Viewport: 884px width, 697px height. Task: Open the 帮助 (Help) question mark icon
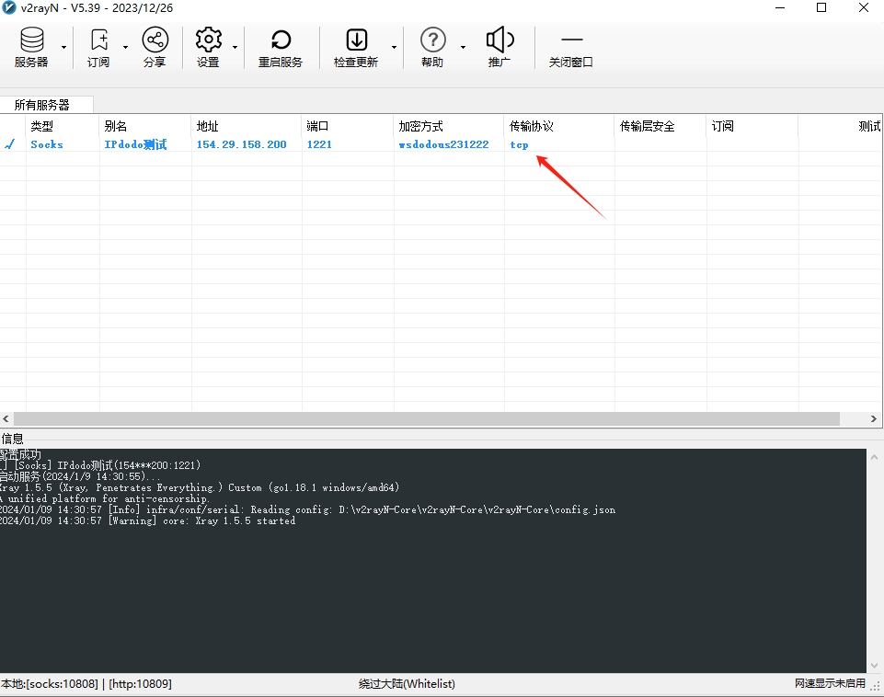coord(432,41)
